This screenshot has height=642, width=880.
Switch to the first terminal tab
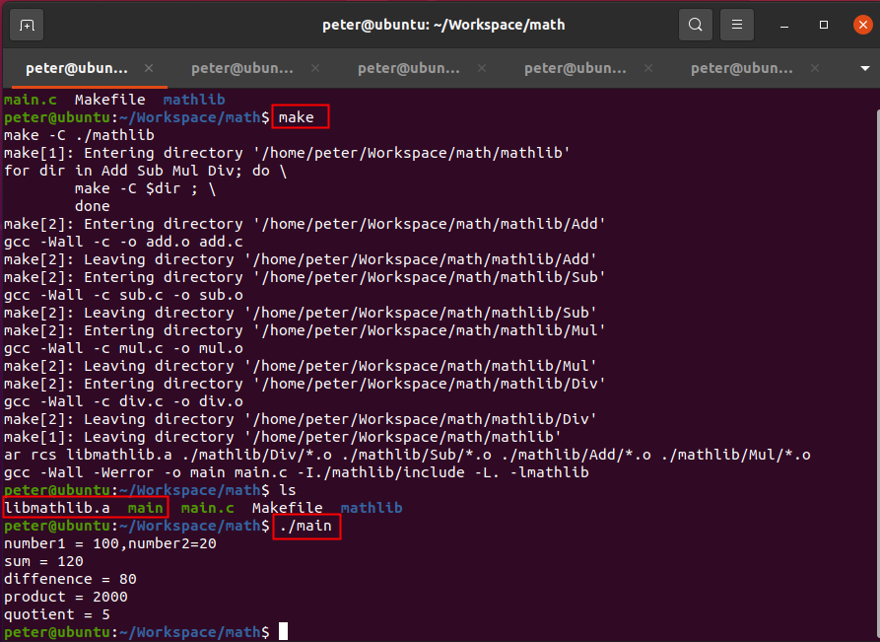coord(77,68)
